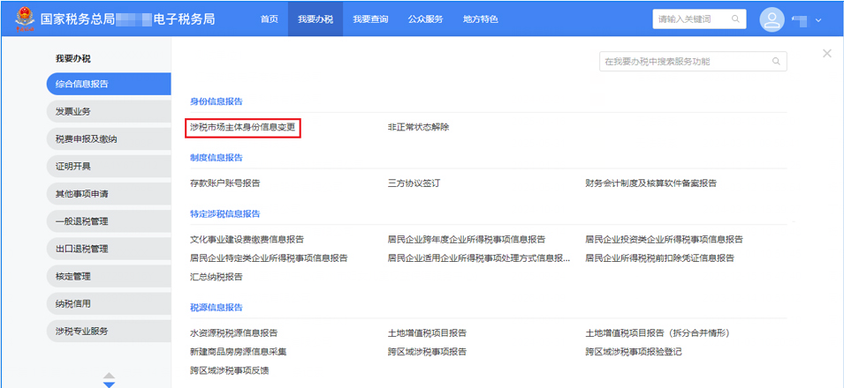The width and height of the screenshot is (844, 388).
Task: Select 地方特色 in the top navigation
Action: (481, 19)
